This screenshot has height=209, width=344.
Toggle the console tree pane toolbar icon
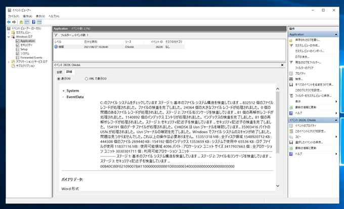(x=27, y=22)
